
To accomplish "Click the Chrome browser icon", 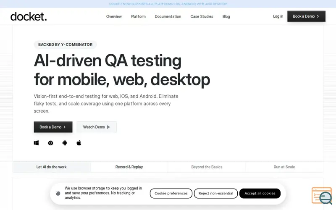I will pyautogui.click(x=50, y=143).
